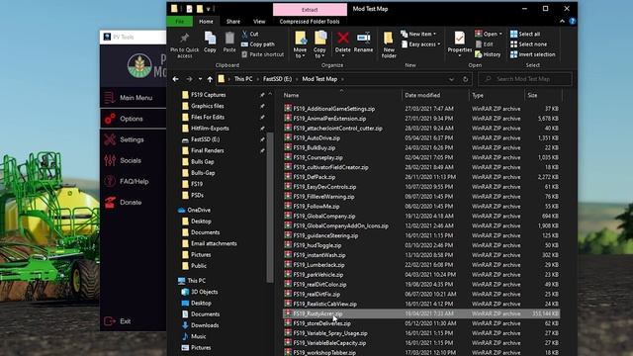
Task: Click navigation pane vertical scrollbar
Action: coord(270,207)
